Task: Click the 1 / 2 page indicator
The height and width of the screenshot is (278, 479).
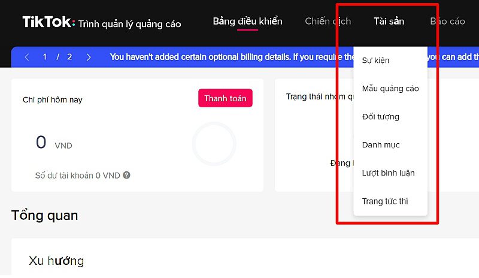Action: pyautogui.click(x=57, y=57)
